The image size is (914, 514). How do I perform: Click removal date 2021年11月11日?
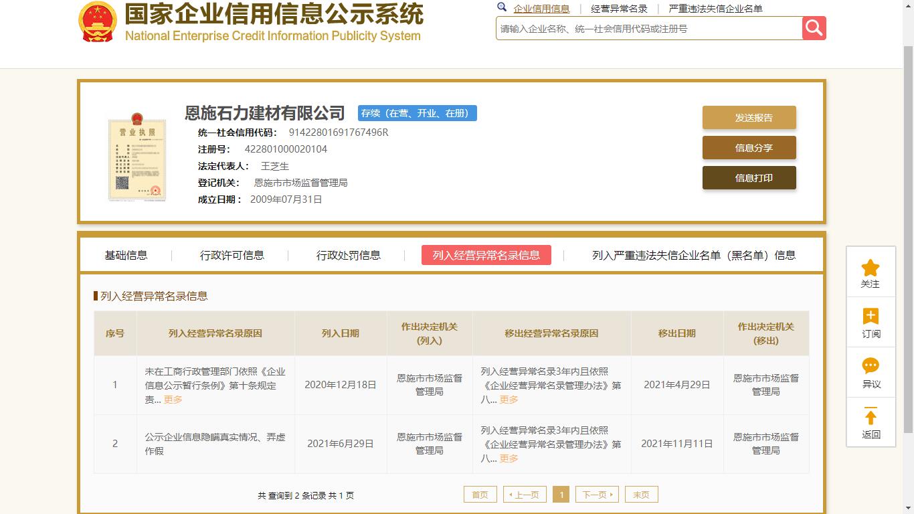click(x=677, y=444)
